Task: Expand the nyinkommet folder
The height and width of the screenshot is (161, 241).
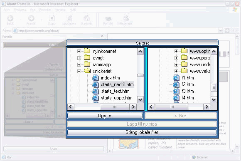Action: point(79,51)
